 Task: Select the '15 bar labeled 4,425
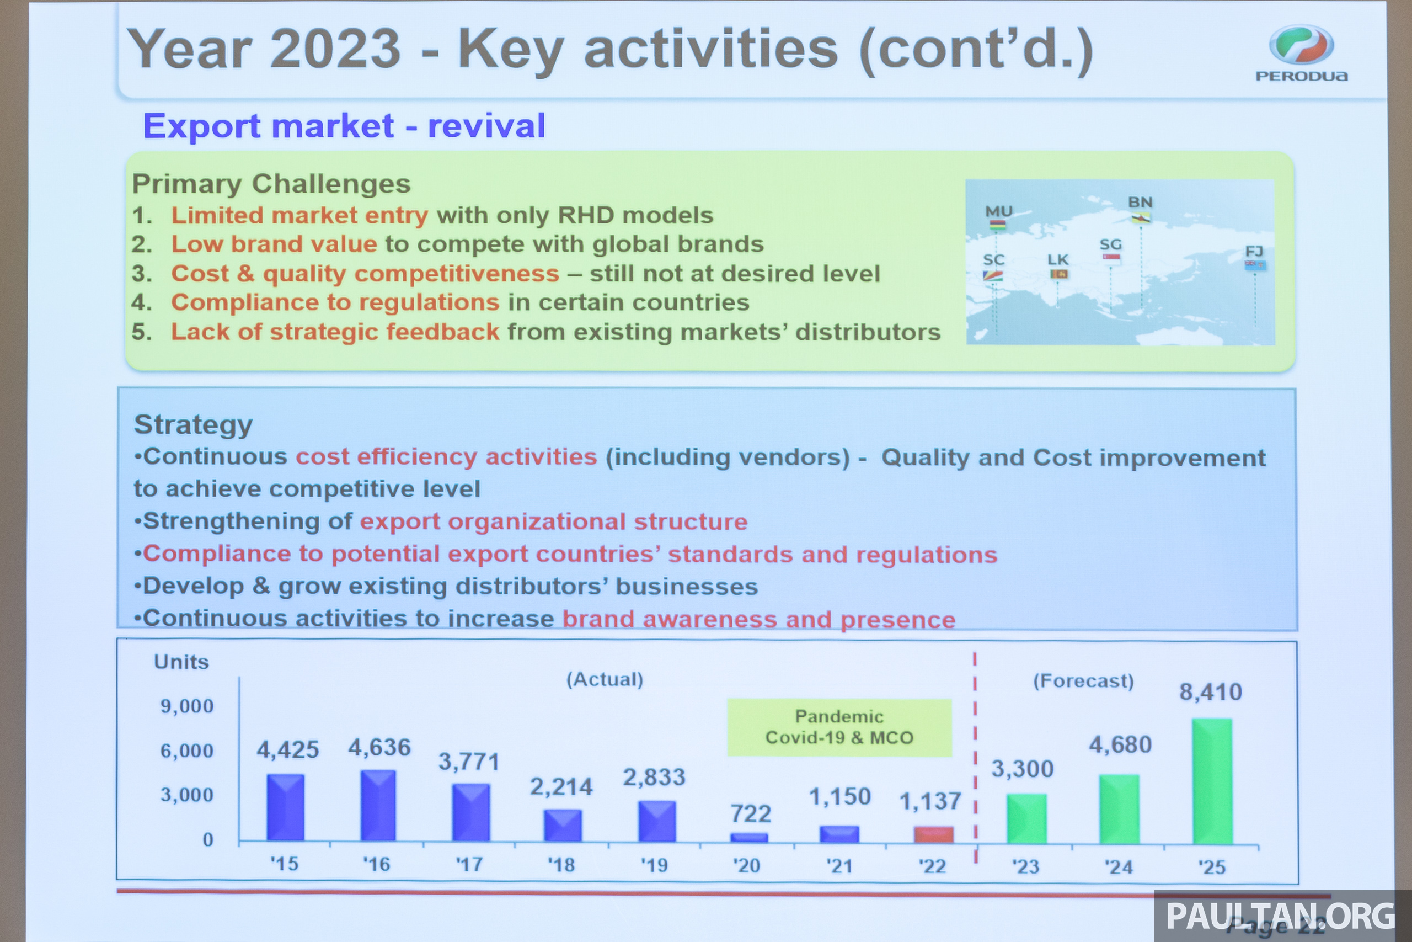(285, 807)
